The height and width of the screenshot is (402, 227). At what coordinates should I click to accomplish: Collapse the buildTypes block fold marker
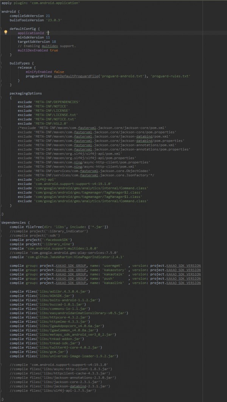(x=1, y=63)
